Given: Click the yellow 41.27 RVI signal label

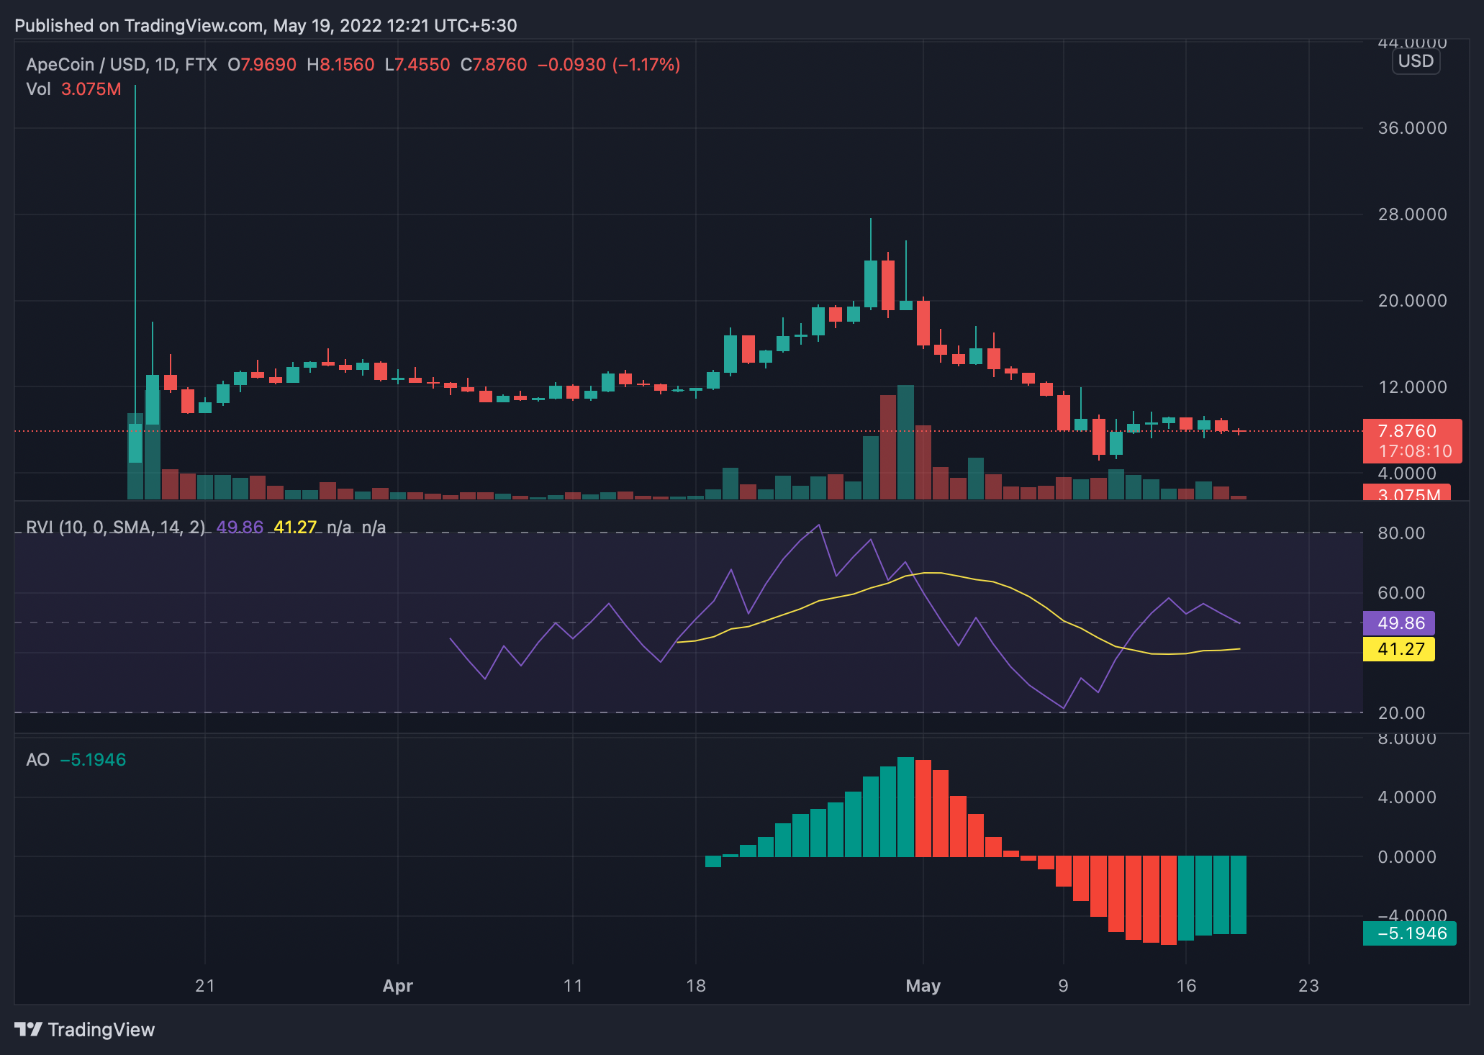Looking at the screenshot, I should click(x=1399, y=649).
